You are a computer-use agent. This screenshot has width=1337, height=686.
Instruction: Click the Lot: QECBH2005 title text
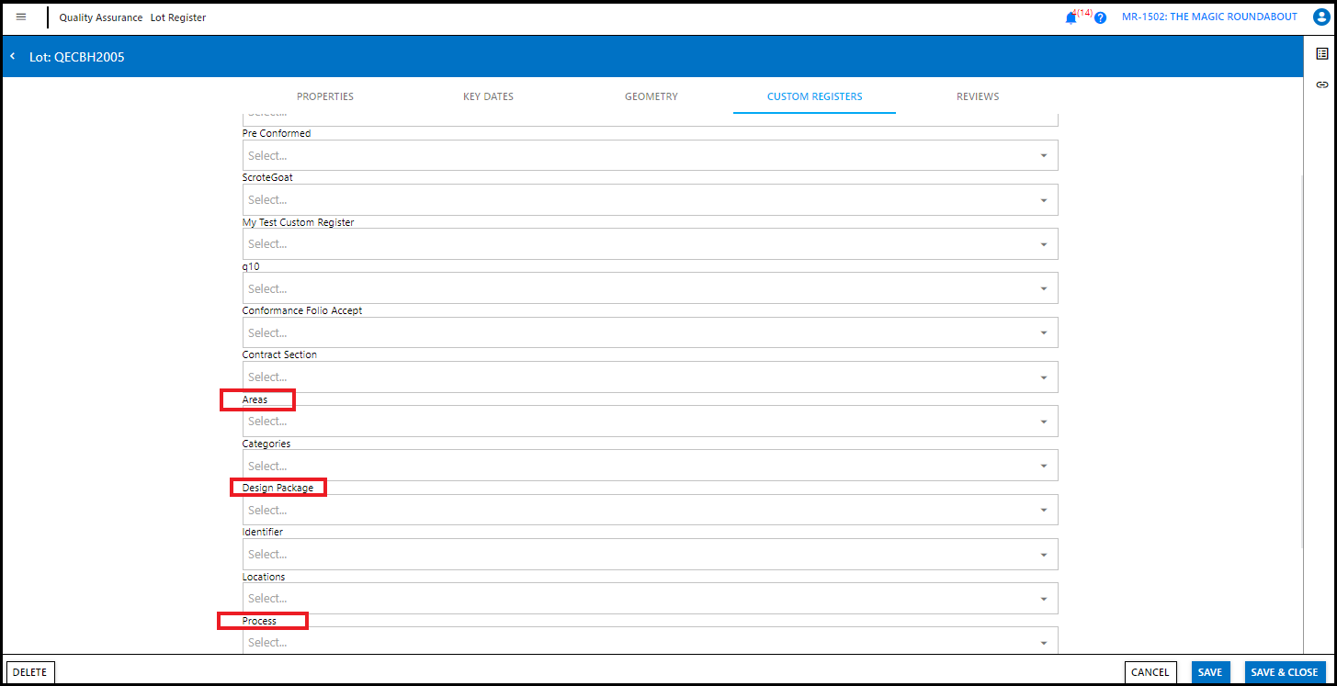tap(77, 57)
